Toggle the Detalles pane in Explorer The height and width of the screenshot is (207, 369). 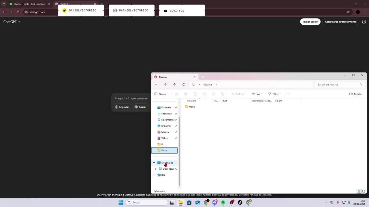356,94
